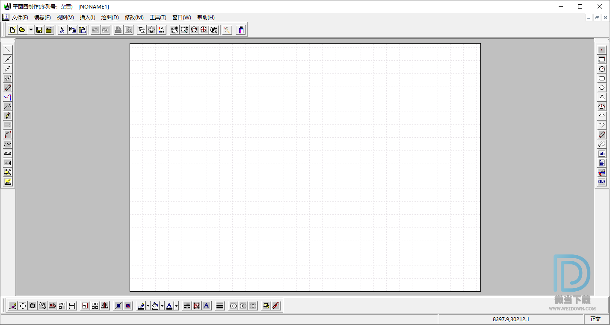Viewport: 610px width, 325px height.
Task: Select the triangle shape tool
Action: click(x=602, y=97)
